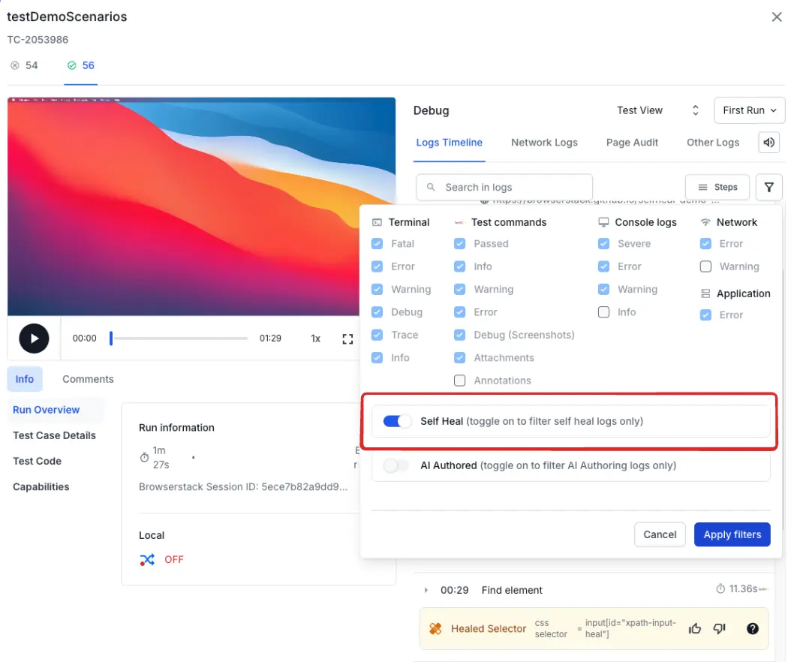
Task: Check the Annotations checkbox
Action: [460, 381]
